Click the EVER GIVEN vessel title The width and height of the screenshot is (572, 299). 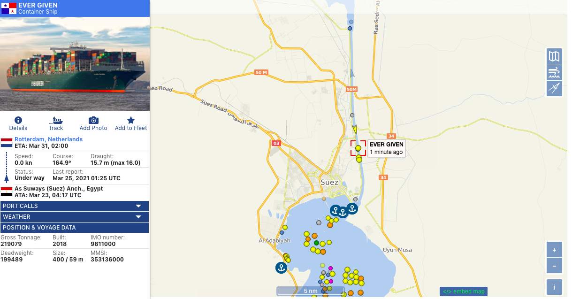coord(38,5)
